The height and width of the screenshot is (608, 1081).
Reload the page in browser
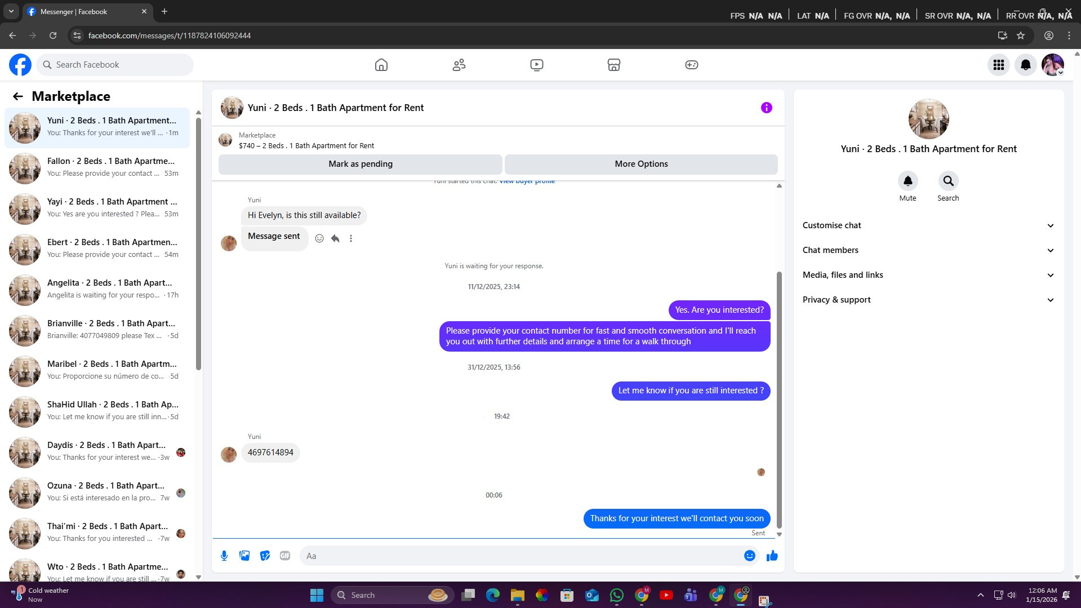(x=53, y=35)
